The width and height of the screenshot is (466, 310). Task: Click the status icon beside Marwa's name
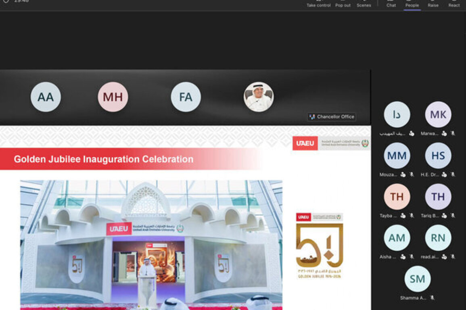[444, 134]
